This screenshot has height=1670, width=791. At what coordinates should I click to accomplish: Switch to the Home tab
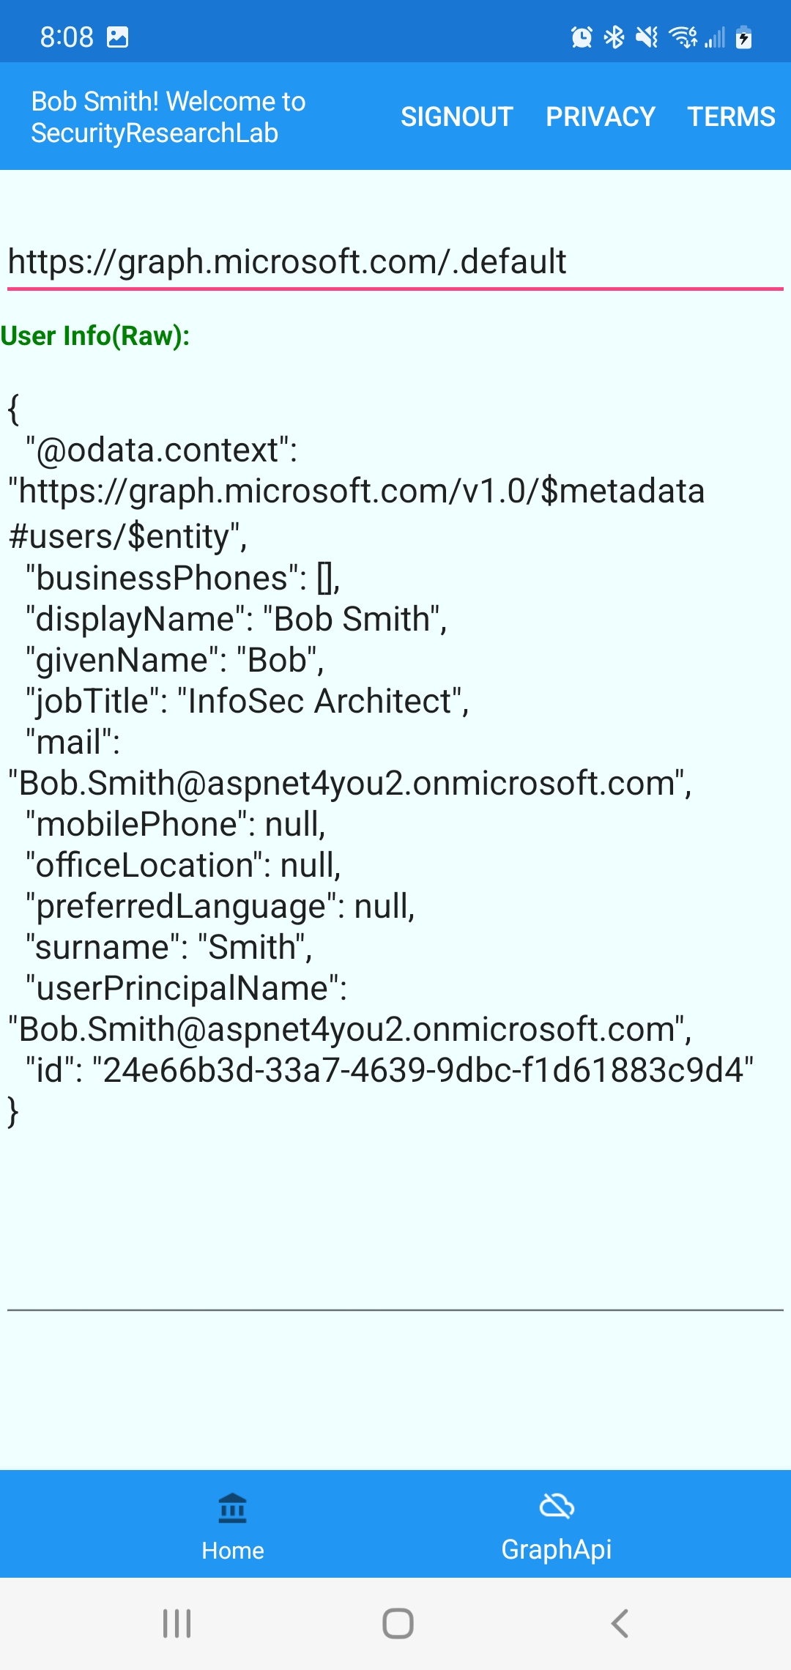point(233,1525)
